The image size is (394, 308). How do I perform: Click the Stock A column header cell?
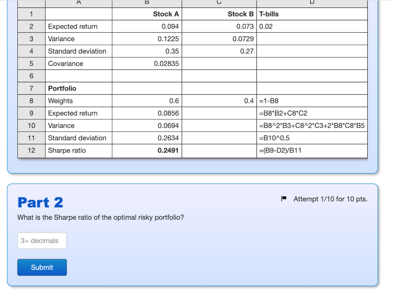(x=165, y=14)
